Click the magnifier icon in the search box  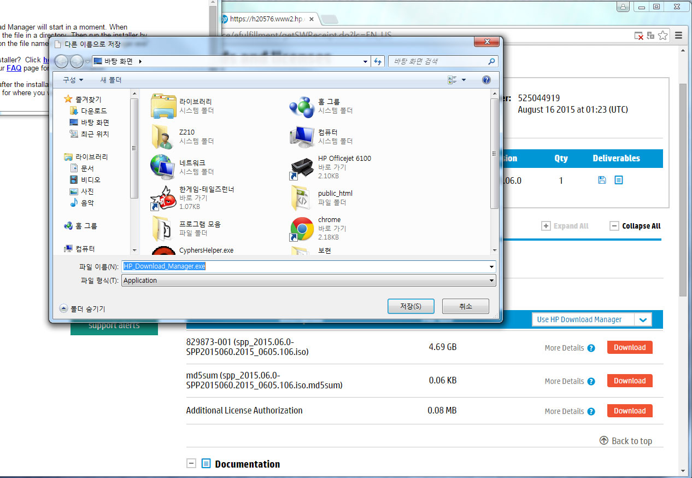point(491,61)
